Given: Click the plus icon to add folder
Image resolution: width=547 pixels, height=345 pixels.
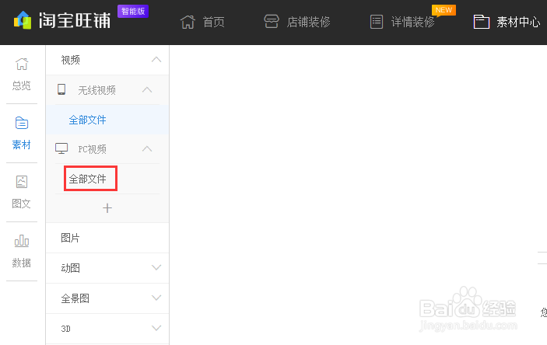Looking at the screenshot, I should coord(107,208).
